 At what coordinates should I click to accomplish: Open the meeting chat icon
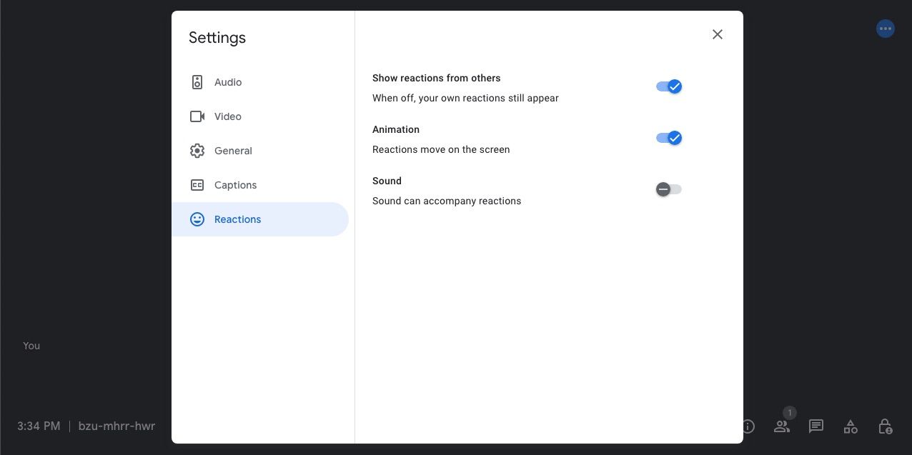pyautogui.click(x=816, y=426)
